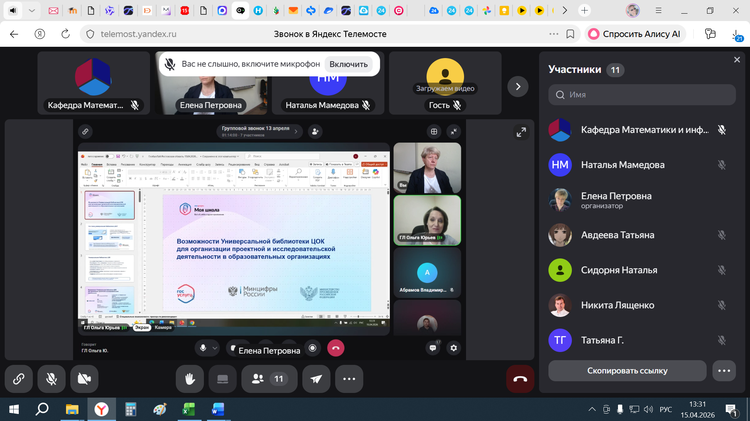The width and height of the screenshot is (750, 421).
Task: Click the add participant icon in shared window
Action: [315, 132]
